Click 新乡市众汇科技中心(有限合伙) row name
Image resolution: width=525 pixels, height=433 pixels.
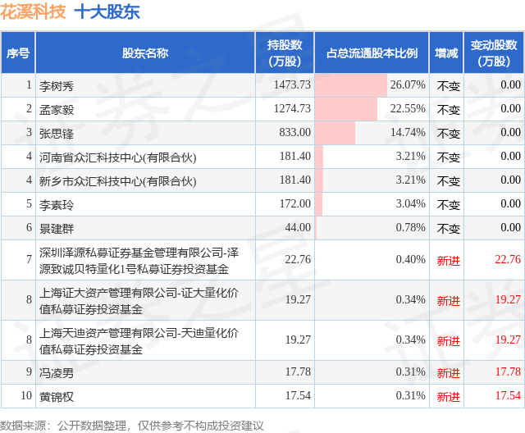[x=117, y=181]
